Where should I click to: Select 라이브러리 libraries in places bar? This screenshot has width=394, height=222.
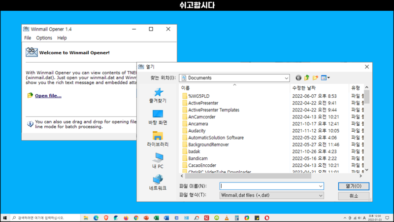click(x=158, y=139)
